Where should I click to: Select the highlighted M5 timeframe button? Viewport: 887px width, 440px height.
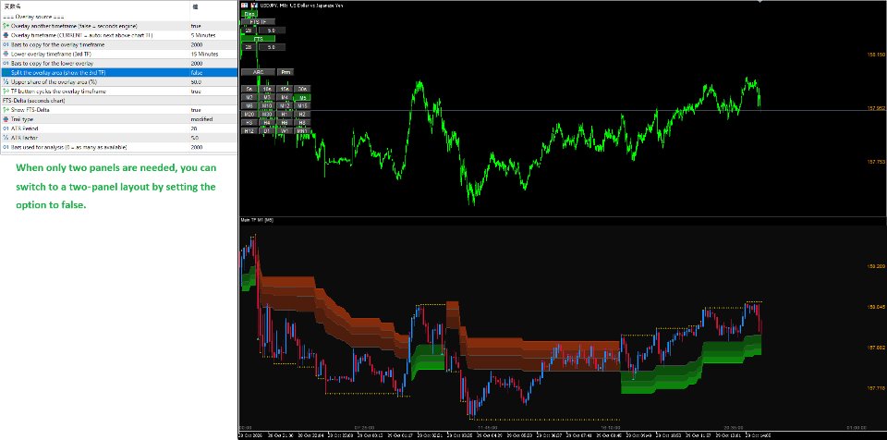(302, 97)
